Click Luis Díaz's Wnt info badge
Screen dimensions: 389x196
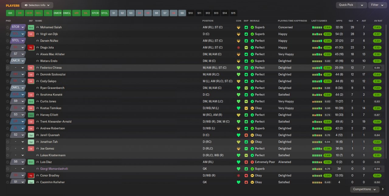pos(31,162)
